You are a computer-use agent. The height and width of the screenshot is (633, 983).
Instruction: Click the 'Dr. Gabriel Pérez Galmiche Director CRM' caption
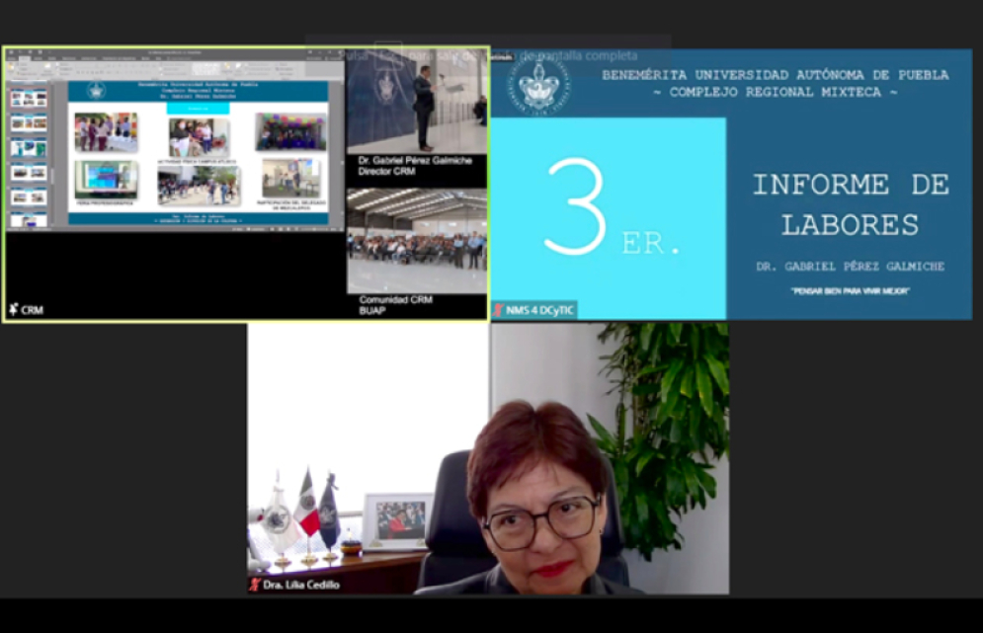click(414, 166)
